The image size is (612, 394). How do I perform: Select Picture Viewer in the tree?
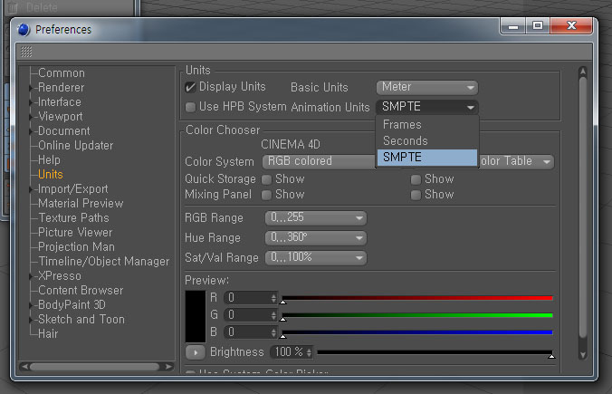(75, 233)
